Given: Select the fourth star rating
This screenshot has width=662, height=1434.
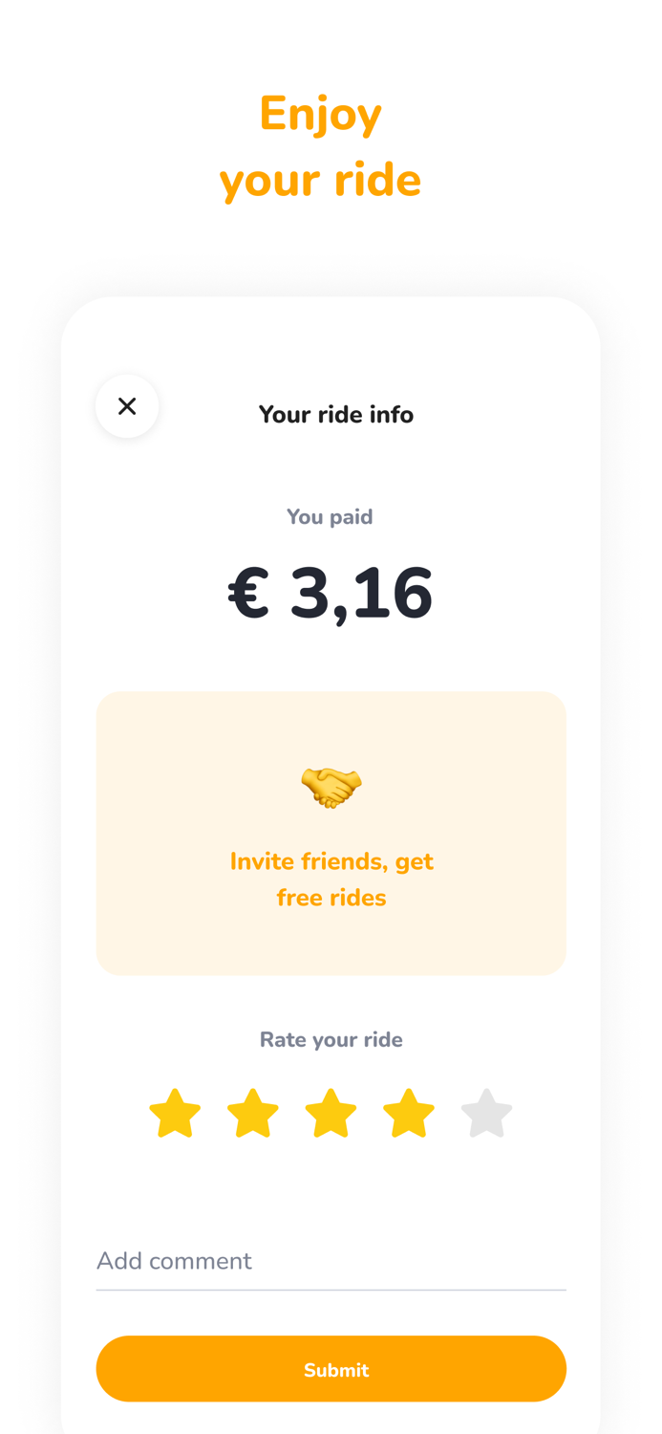Looking at the screenshot, I should tap(409, 1112).
